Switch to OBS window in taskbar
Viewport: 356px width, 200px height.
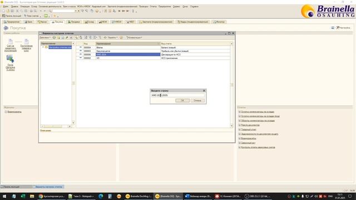pos(258,196)
